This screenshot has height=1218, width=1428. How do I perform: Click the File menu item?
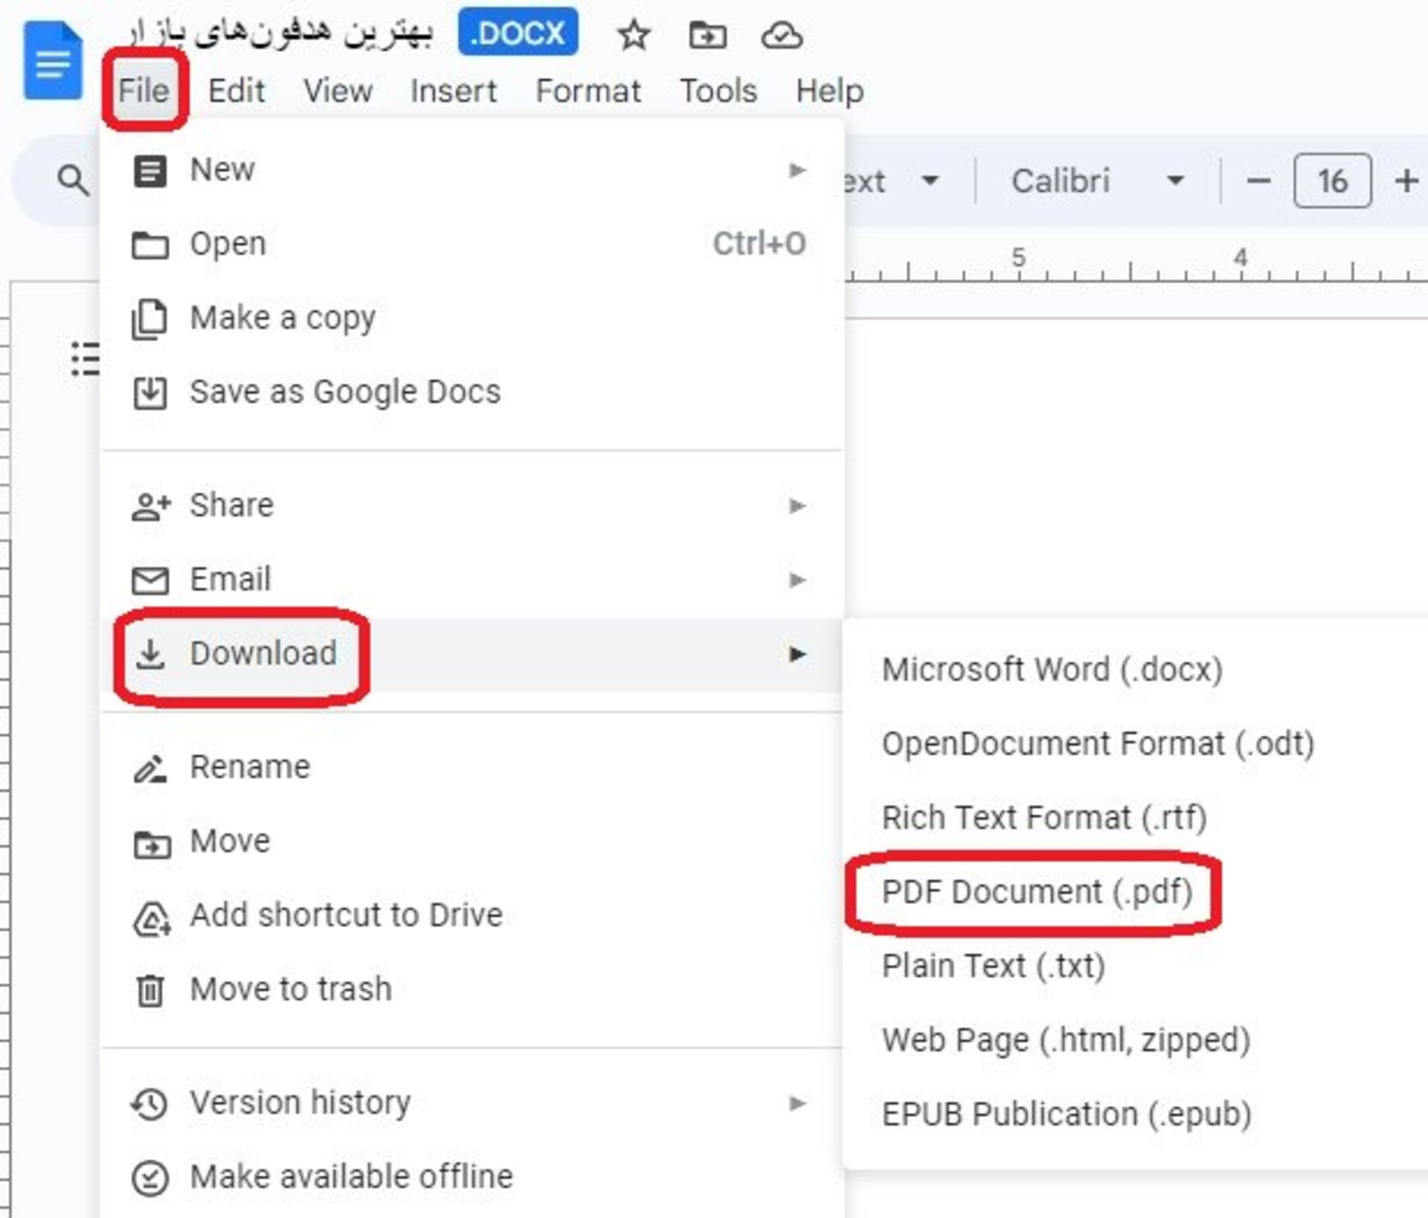[x=144, y=89]
